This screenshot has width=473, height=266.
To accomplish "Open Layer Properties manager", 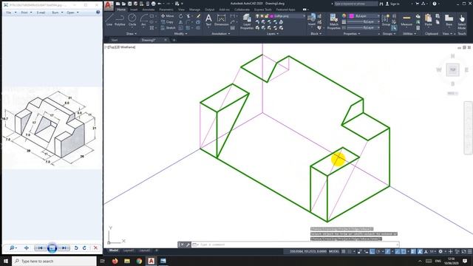I will [247, 21].
